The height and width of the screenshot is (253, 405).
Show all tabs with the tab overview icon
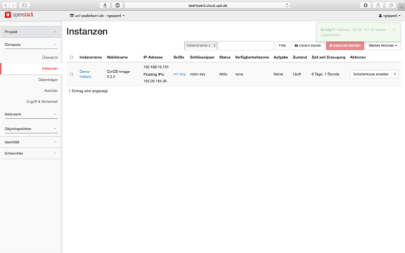pyautogui.click(x=391, y=5)
